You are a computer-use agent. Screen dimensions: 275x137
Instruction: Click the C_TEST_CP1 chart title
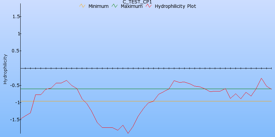(137, 2)
